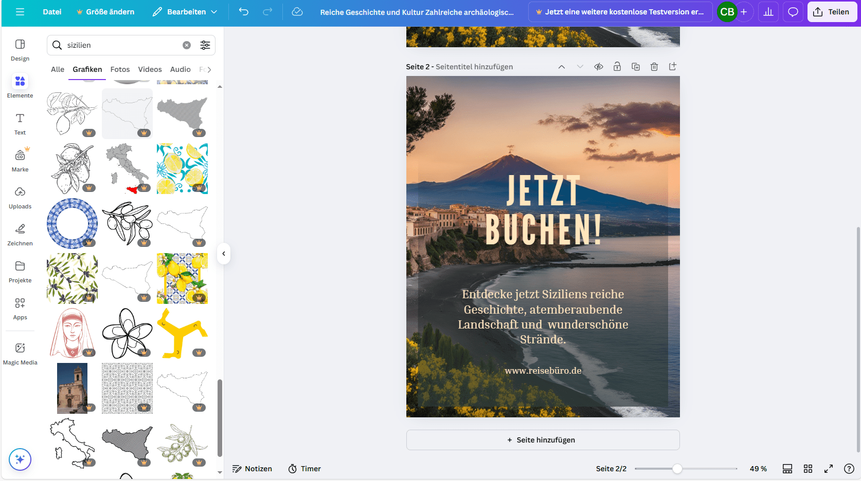The height and width of the screenshot is (481, 861).
Task: Expand the Bearbeiten dropdown
Action: 185,12
